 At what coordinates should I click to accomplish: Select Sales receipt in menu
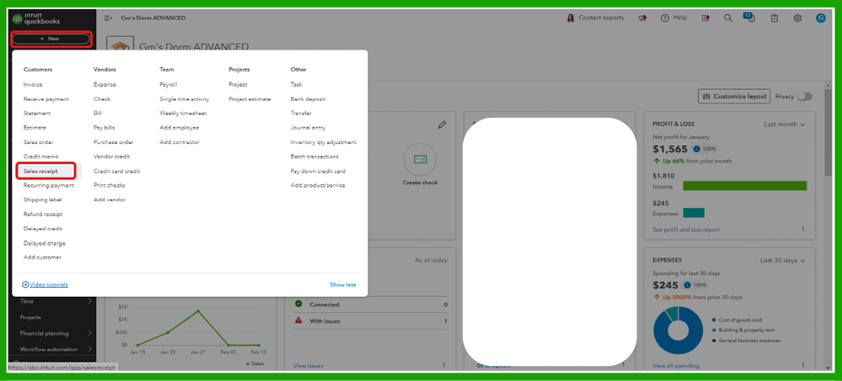click(40, 171)
